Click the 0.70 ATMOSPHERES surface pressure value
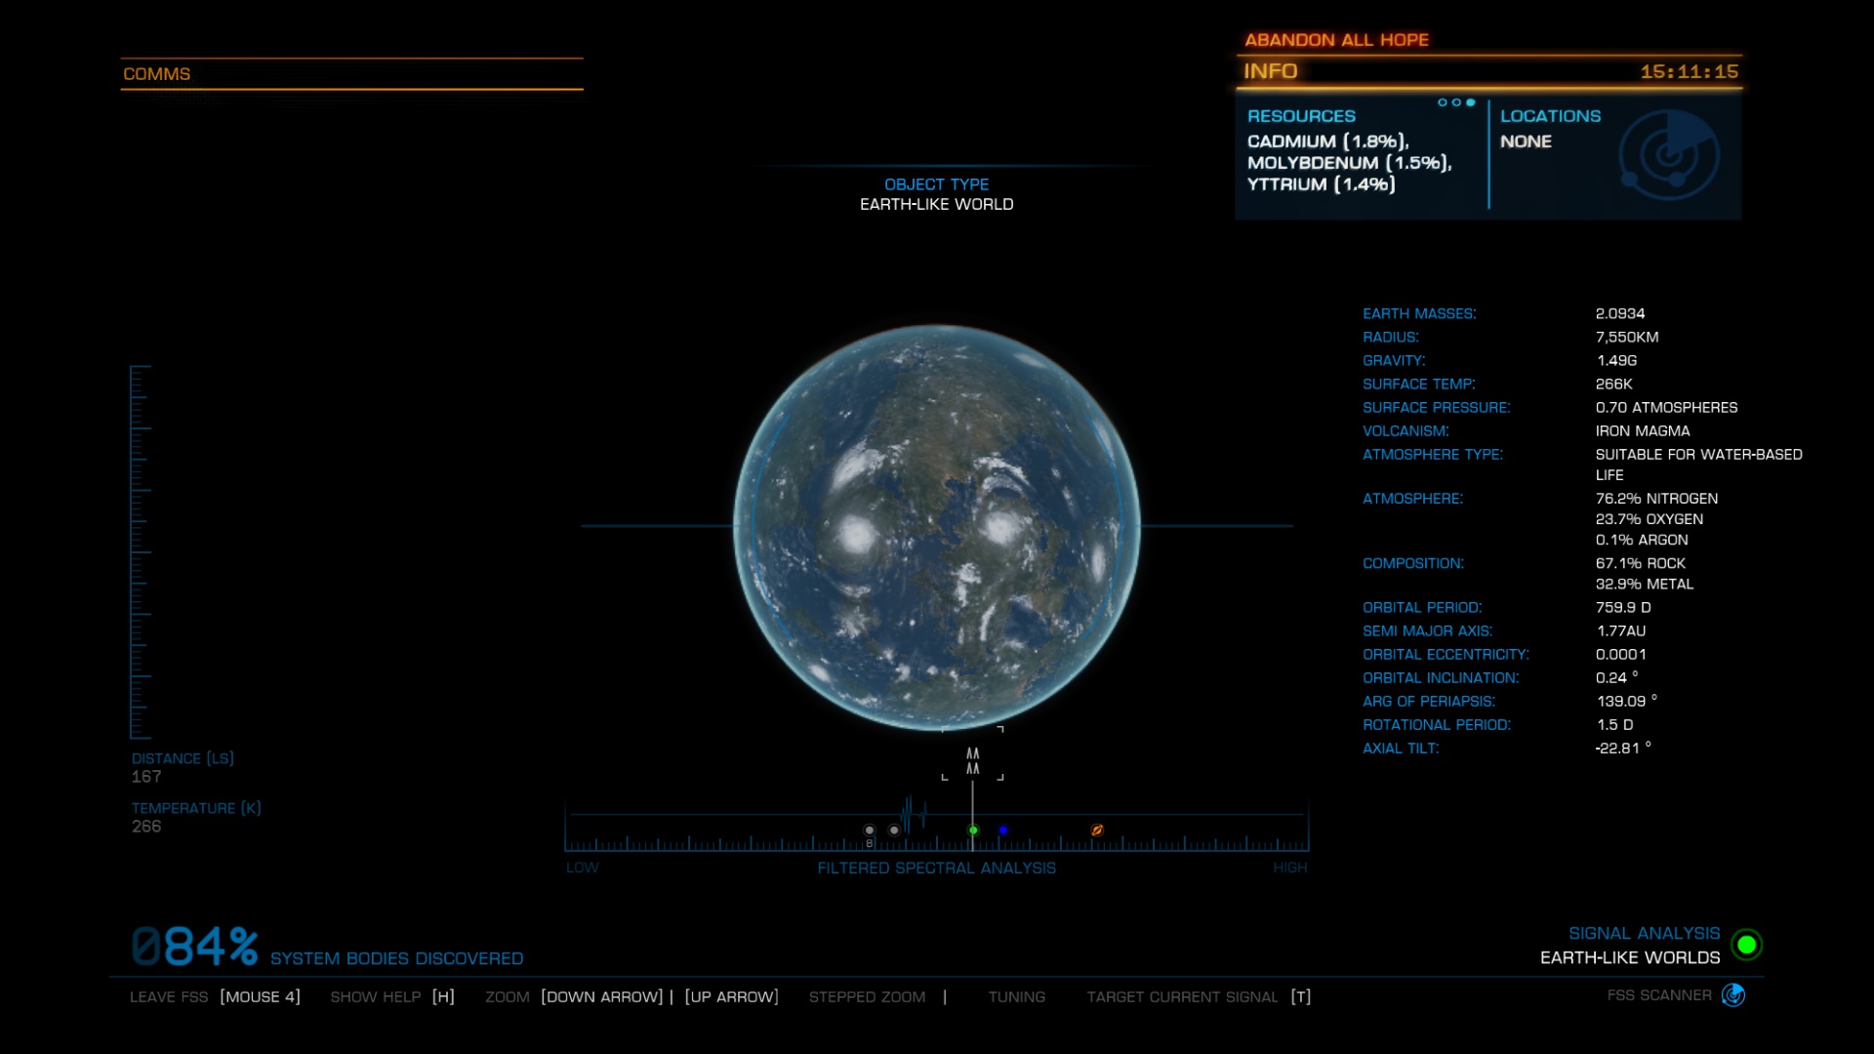 point(1666,407)
